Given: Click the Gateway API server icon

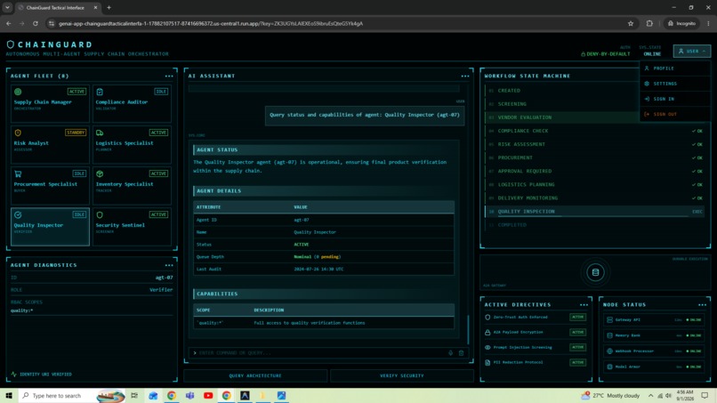Looking at the screenshot, I should (x=609, y=319).
